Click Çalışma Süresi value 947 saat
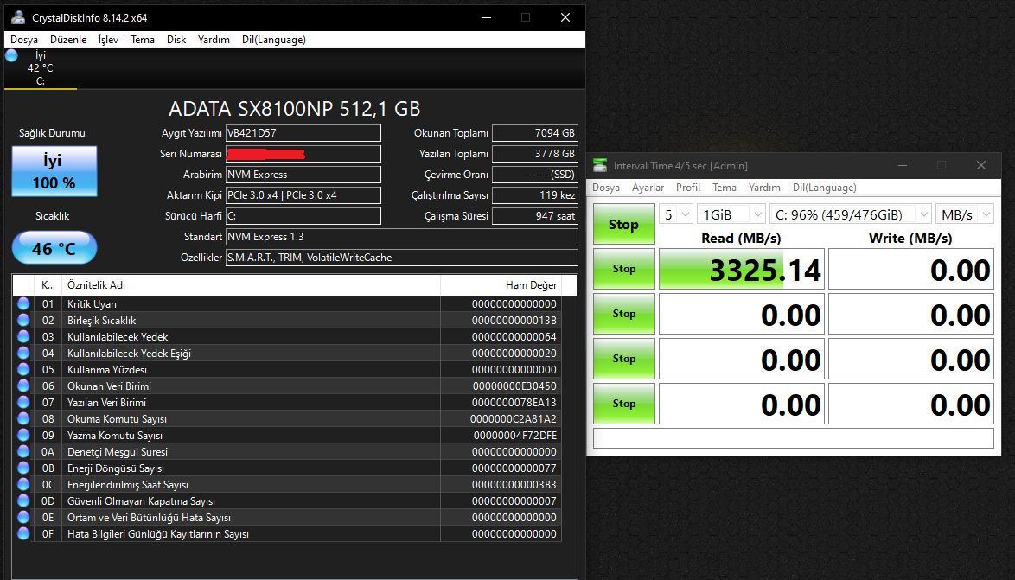Viewport: 1015px width, 580px height. (534, 215)
